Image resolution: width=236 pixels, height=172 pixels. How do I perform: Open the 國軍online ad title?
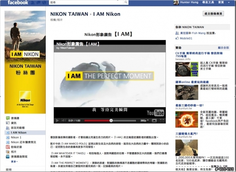[x=192, y=82]
